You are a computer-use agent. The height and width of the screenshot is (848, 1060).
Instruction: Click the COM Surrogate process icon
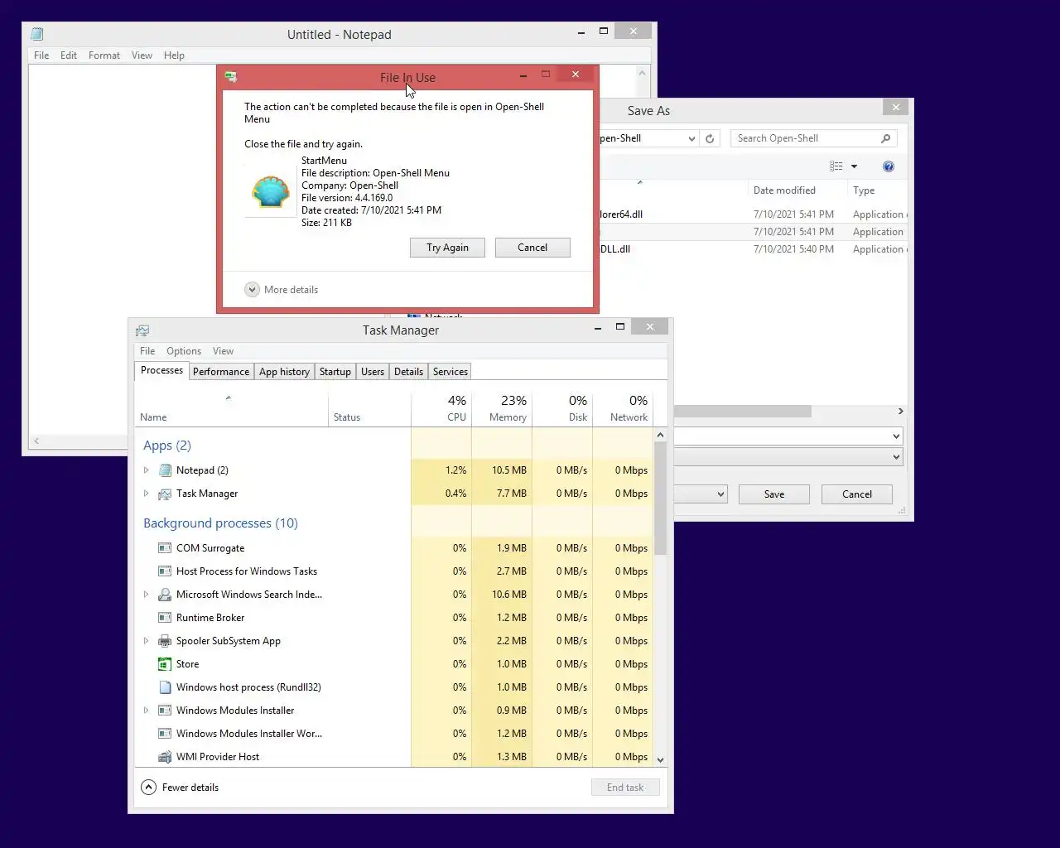[165, 547]
